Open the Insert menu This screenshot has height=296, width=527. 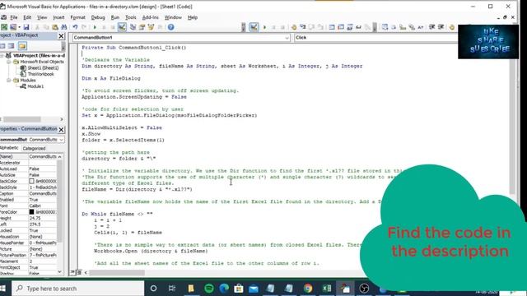pyautogui.click(x=58, y=17)
